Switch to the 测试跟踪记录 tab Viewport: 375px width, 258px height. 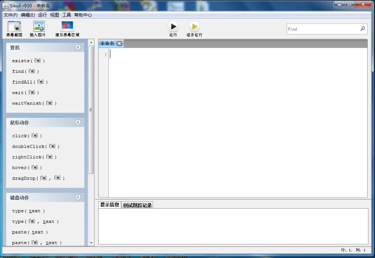[x=137, y=205]
